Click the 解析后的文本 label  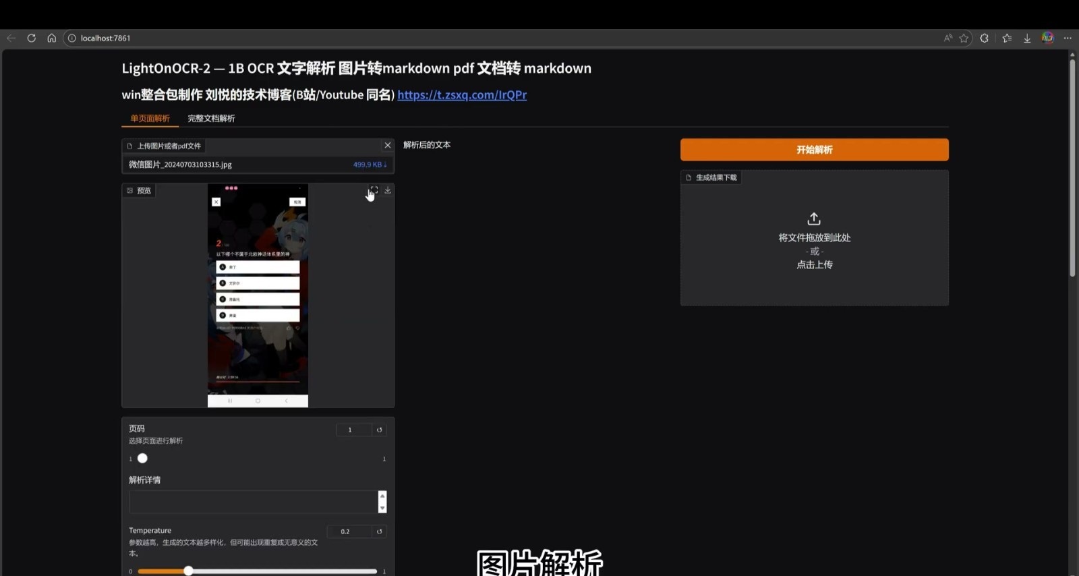pos(427,145)
